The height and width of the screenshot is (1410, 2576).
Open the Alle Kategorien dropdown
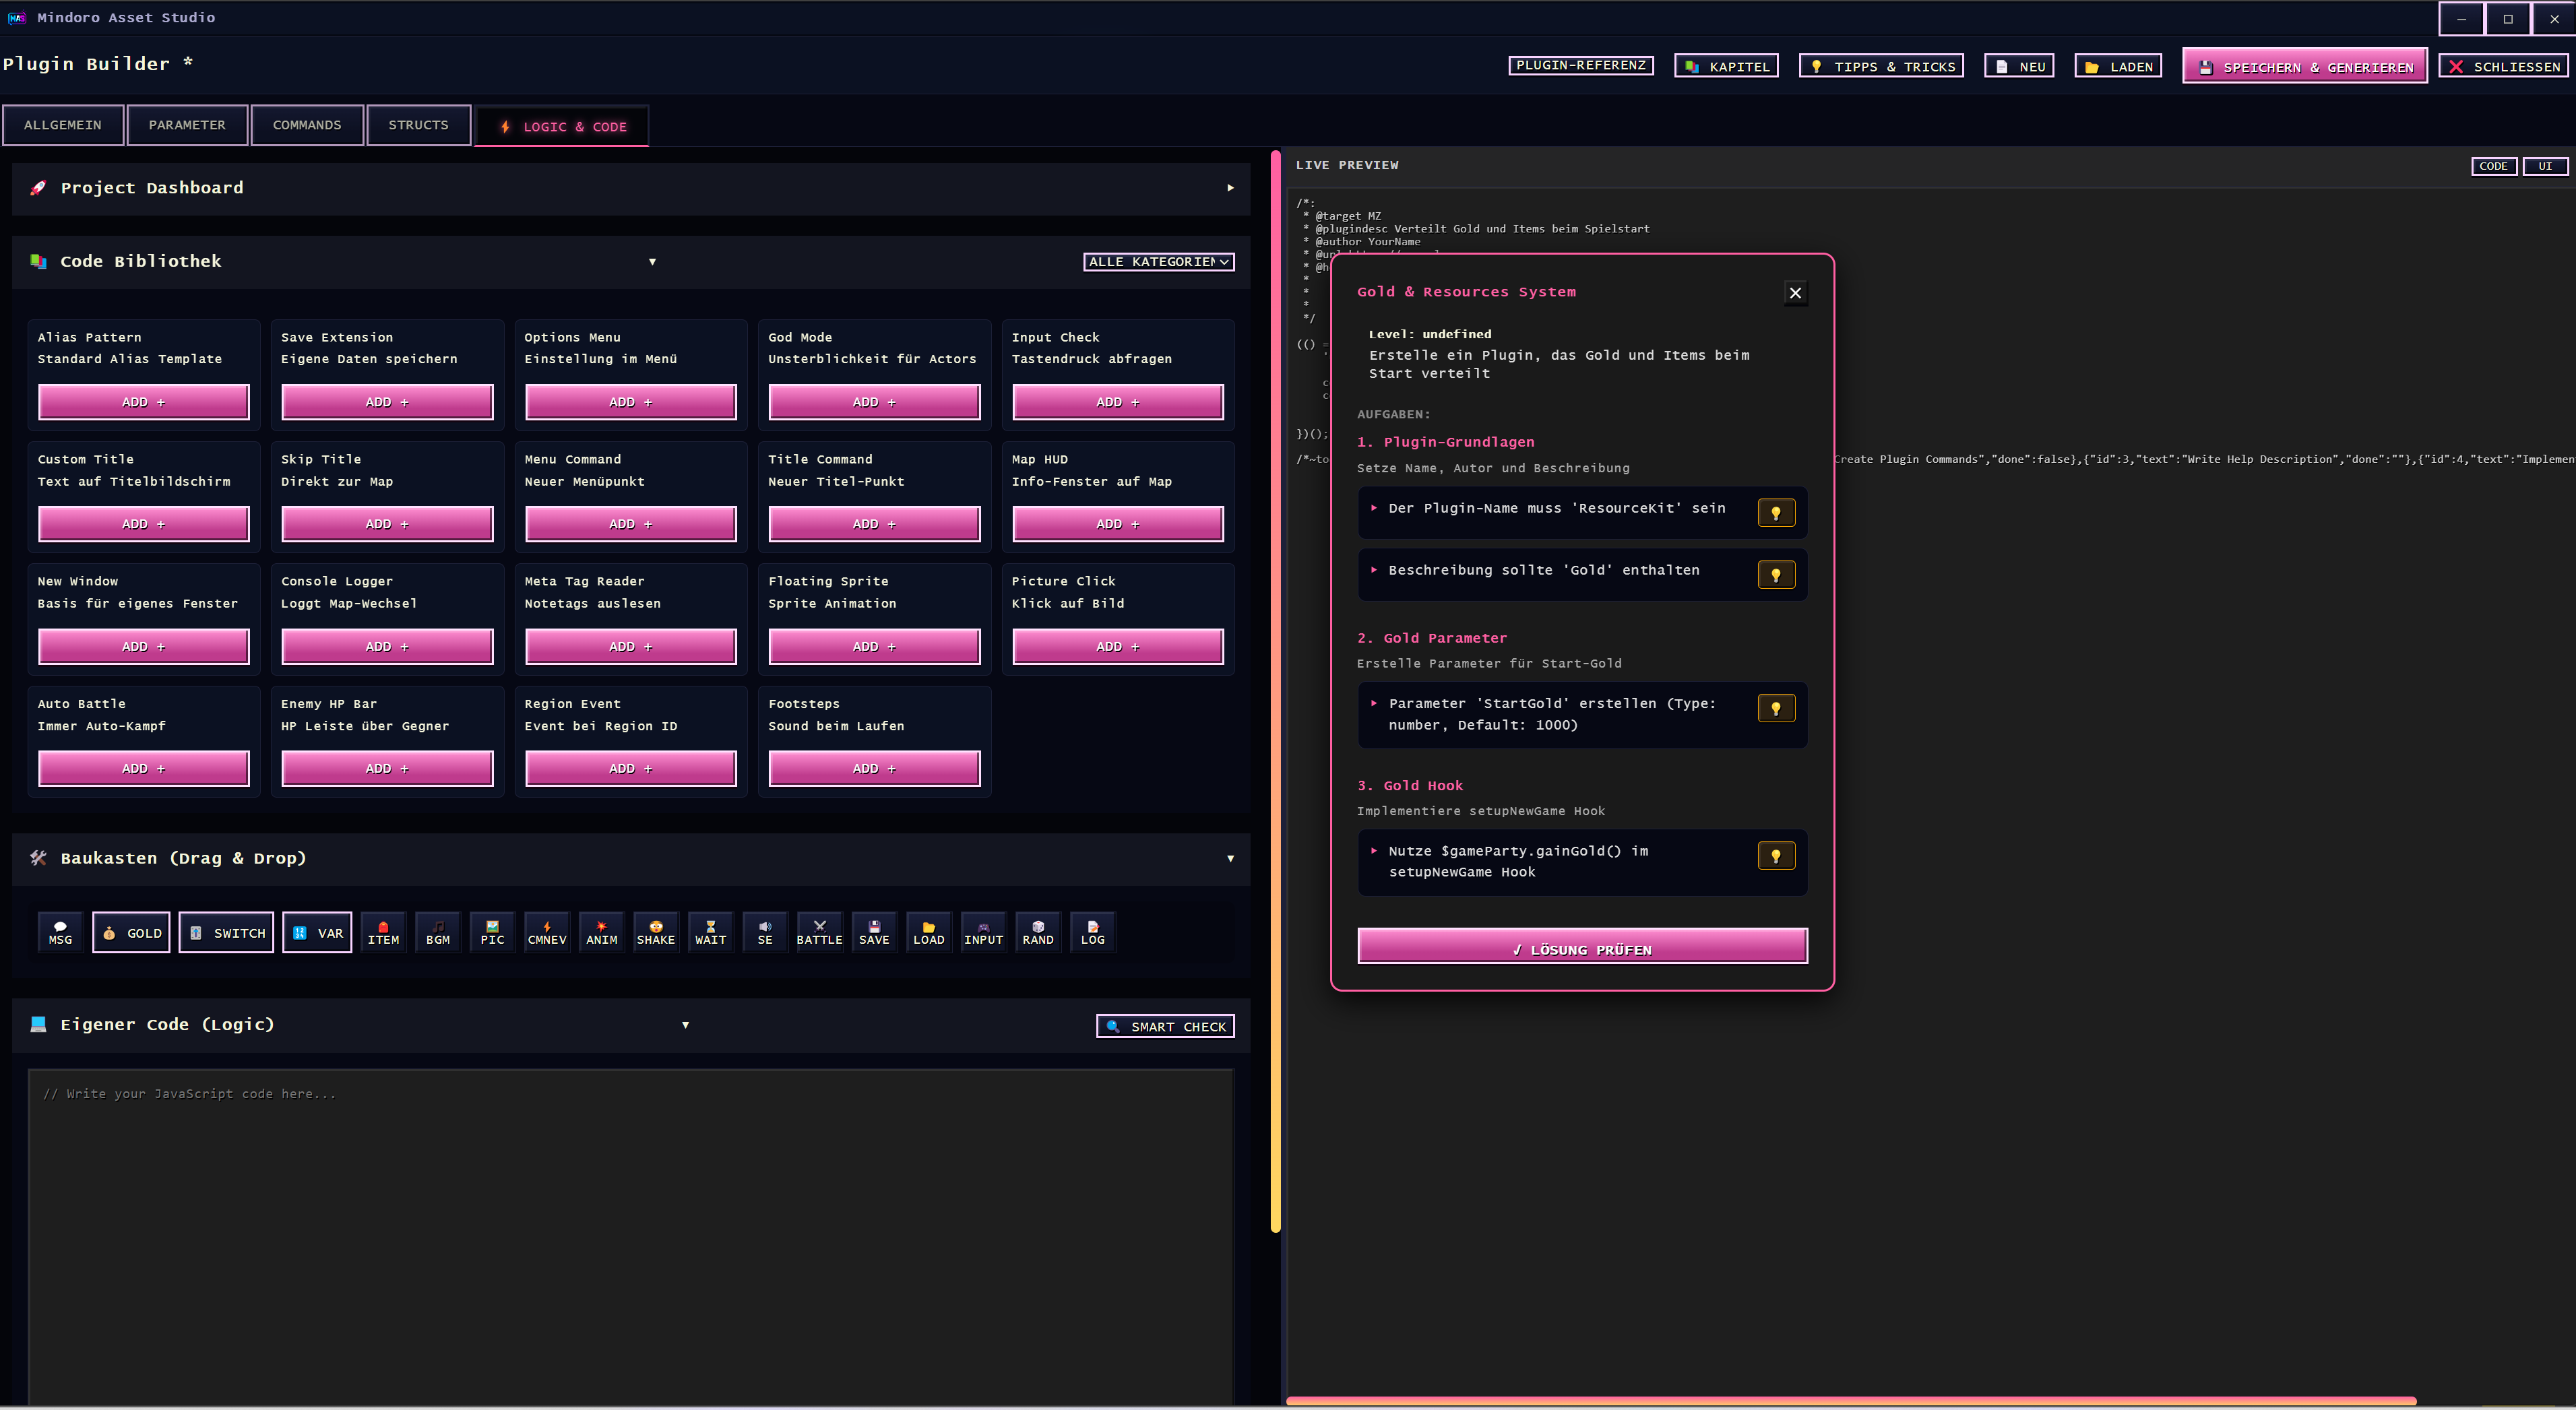pos(1158,262)
